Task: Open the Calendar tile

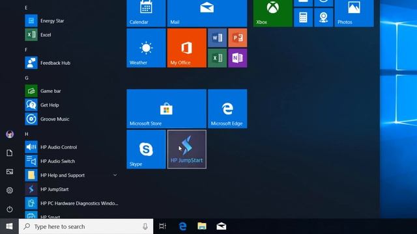Action: click(146, 13)
